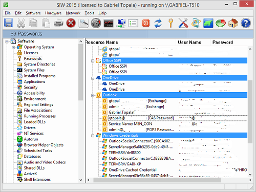Click the green checklist toolbar icon
256x192 pixels.
point(133,23)
